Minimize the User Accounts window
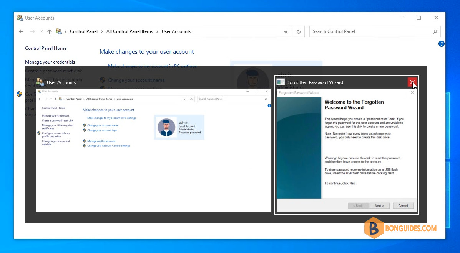 click(x=401, y=18)
